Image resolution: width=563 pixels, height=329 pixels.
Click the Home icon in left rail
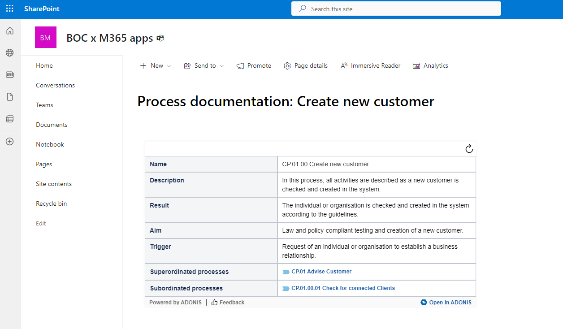(x=10, y=31)
